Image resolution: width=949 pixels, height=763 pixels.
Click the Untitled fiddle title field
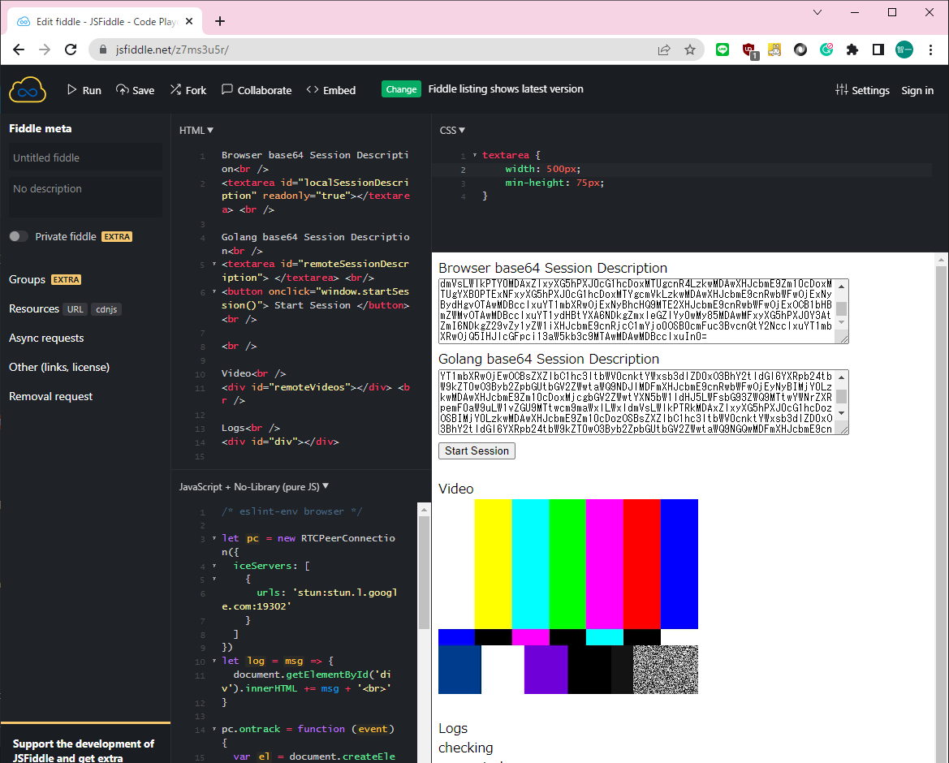pos(85,157)
